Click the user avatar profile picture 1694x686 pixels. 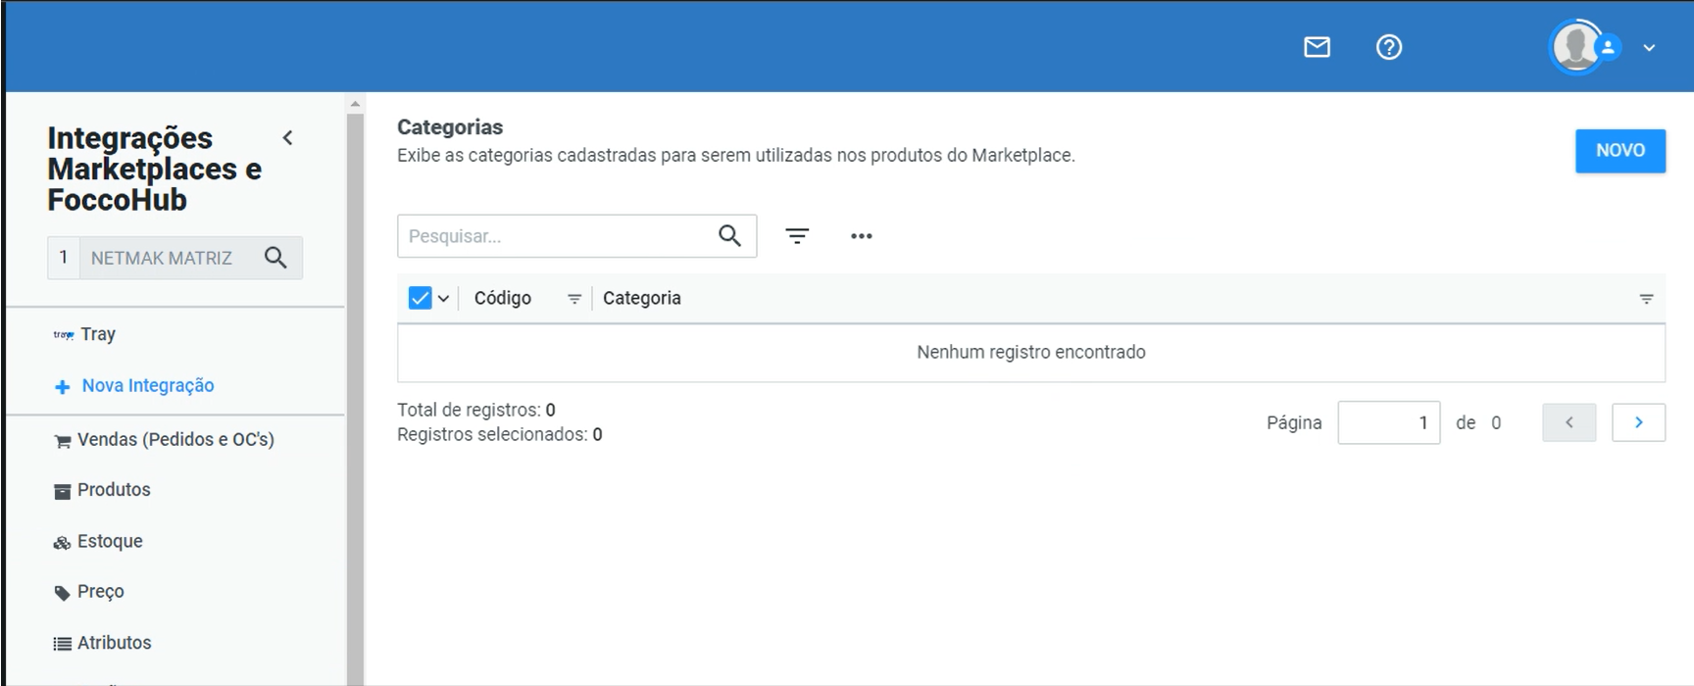pos(1576,46)
